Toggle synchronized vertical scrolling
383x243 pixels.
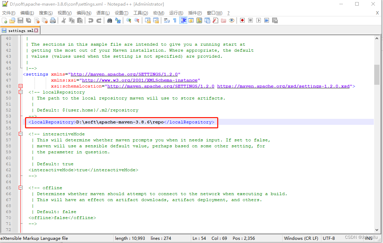click(x=147, y=20)
